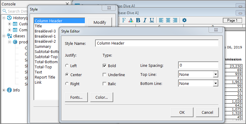Select Total-Bottom in style list
The image size is (246, 124).
pyautogui.click(x=46, y=62)
